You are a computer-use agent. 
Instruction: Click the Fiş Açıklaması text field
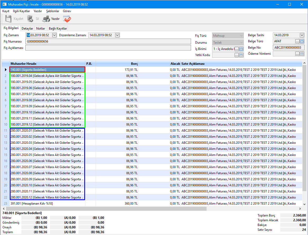coord(108,48)
